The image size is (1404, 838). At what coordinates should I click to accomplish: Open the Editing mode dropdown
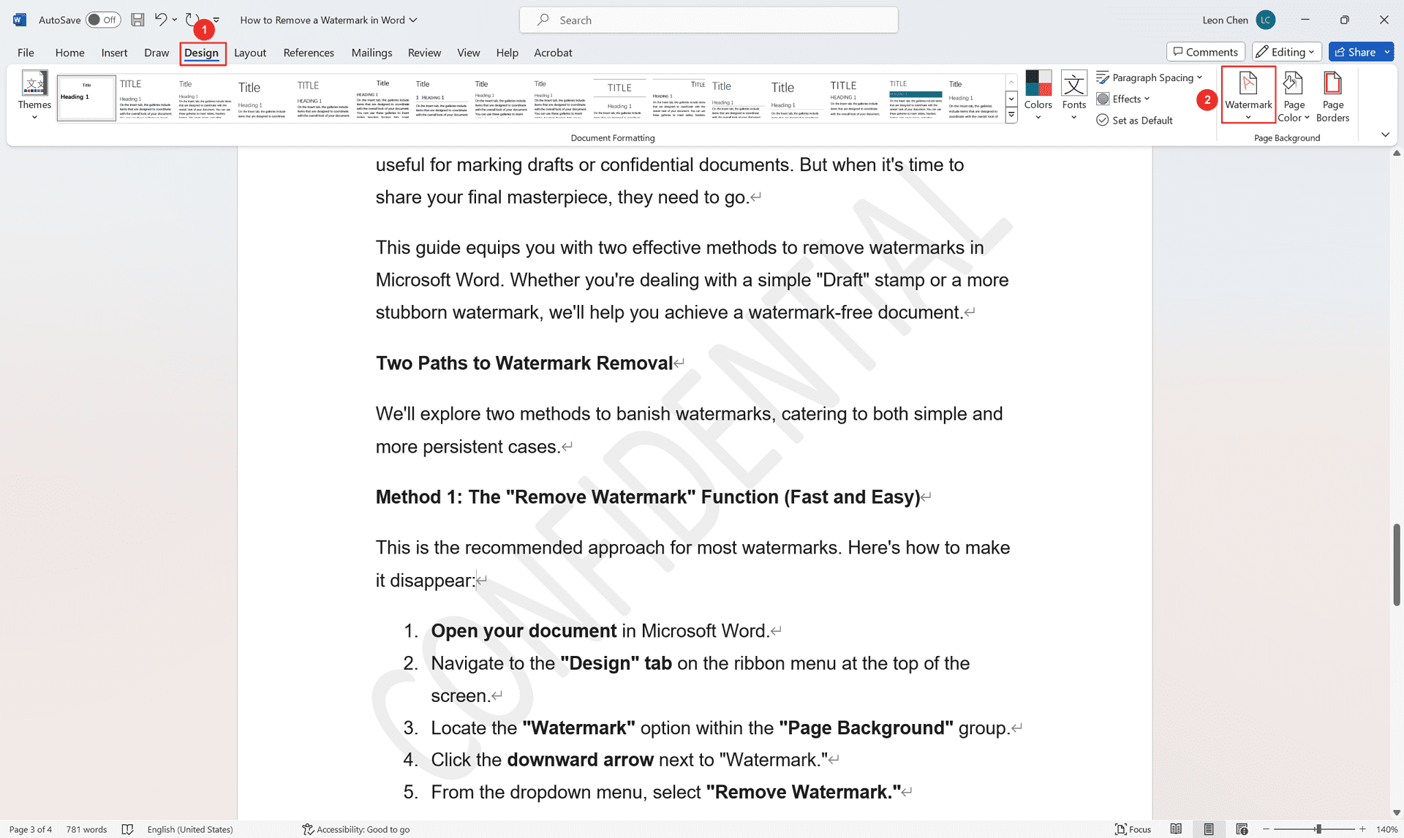1286,52
